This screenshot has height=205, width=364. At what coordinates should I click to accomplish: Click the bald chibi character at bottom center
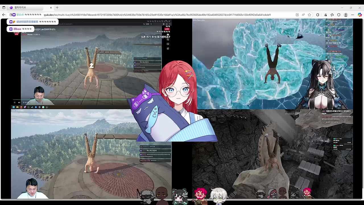(x=162, y=196)
